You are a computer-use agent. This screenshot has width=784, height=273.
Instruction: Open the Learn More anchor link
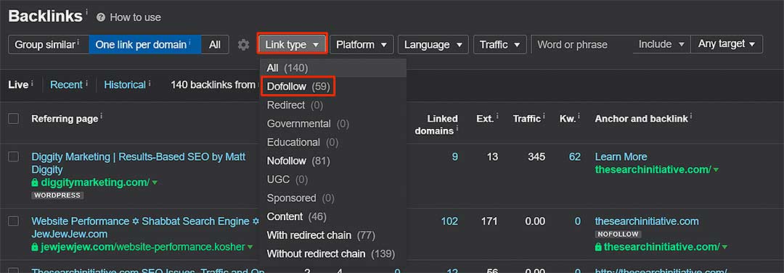[621, 156]
